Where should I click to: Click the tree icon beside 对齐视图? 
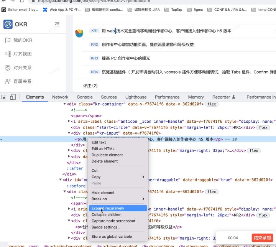click(x=8, y=54)
